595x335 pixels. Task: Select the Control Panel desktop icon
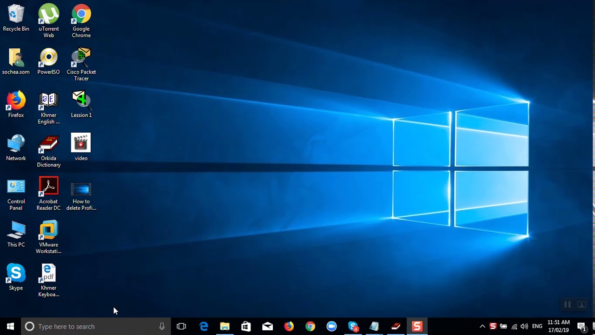pyautogui.click(x=16, y=194)
